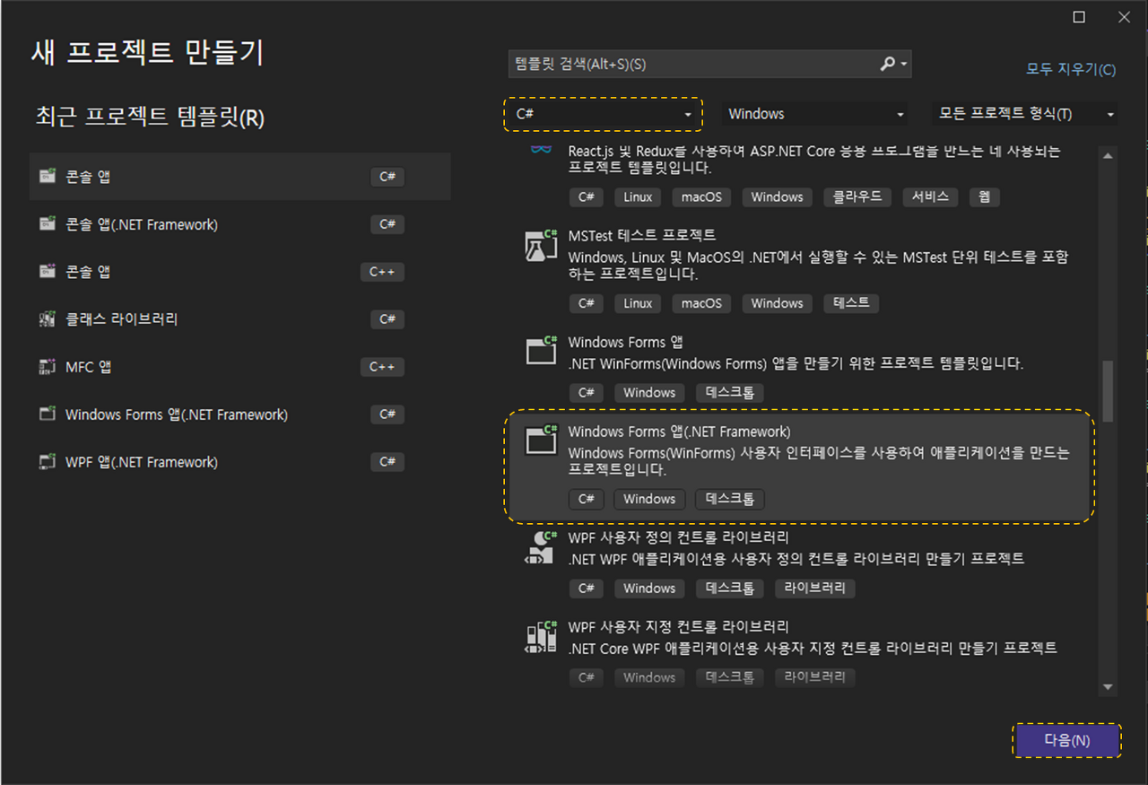Click the C# tag beside 클래스 라이브러리
The image size is (1148, 785).
(x=387, y=319)
